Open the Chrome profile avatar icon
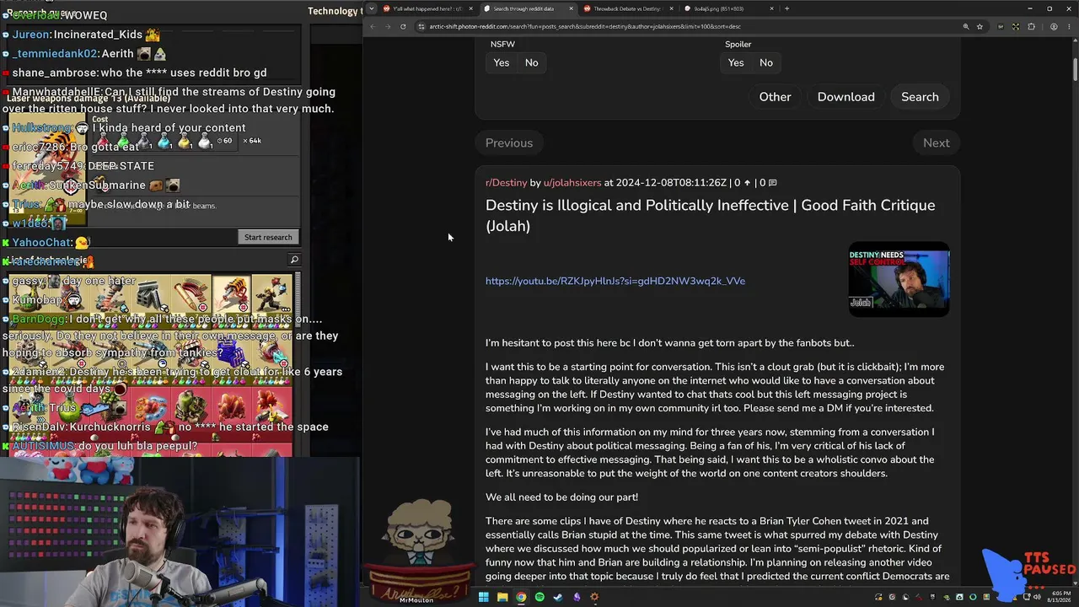1079x607 pixels. [1054, 26]
